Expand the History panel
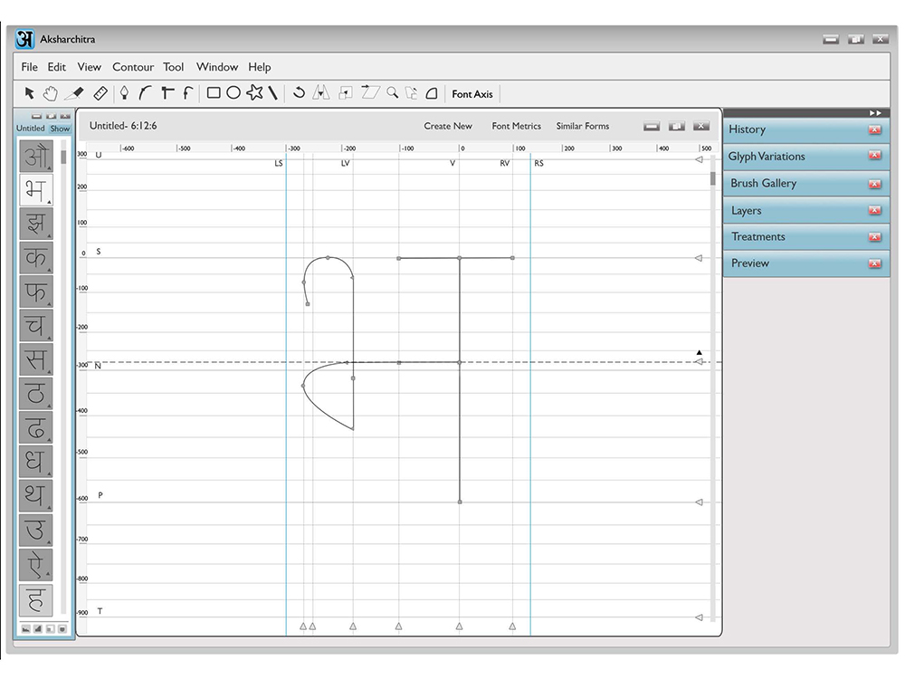Image resolution: width=905 pixels, height=679 pixels. [x=806, y=129]
